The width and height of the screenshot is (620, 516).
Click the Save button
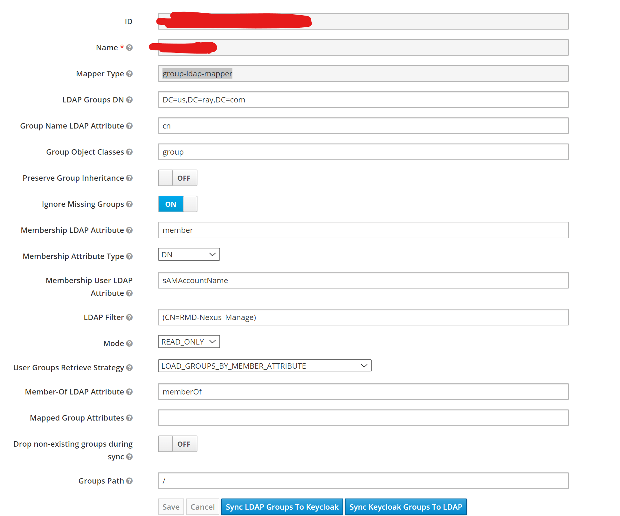[x=171, y=506]
